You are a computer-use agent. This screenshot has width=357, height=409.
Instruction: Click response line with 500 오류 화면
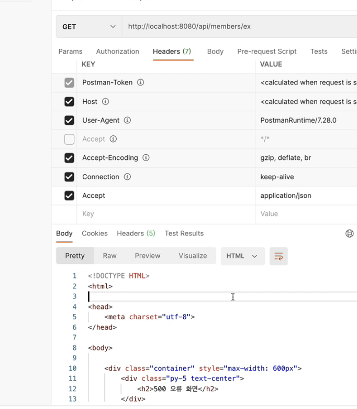(178, 389)
